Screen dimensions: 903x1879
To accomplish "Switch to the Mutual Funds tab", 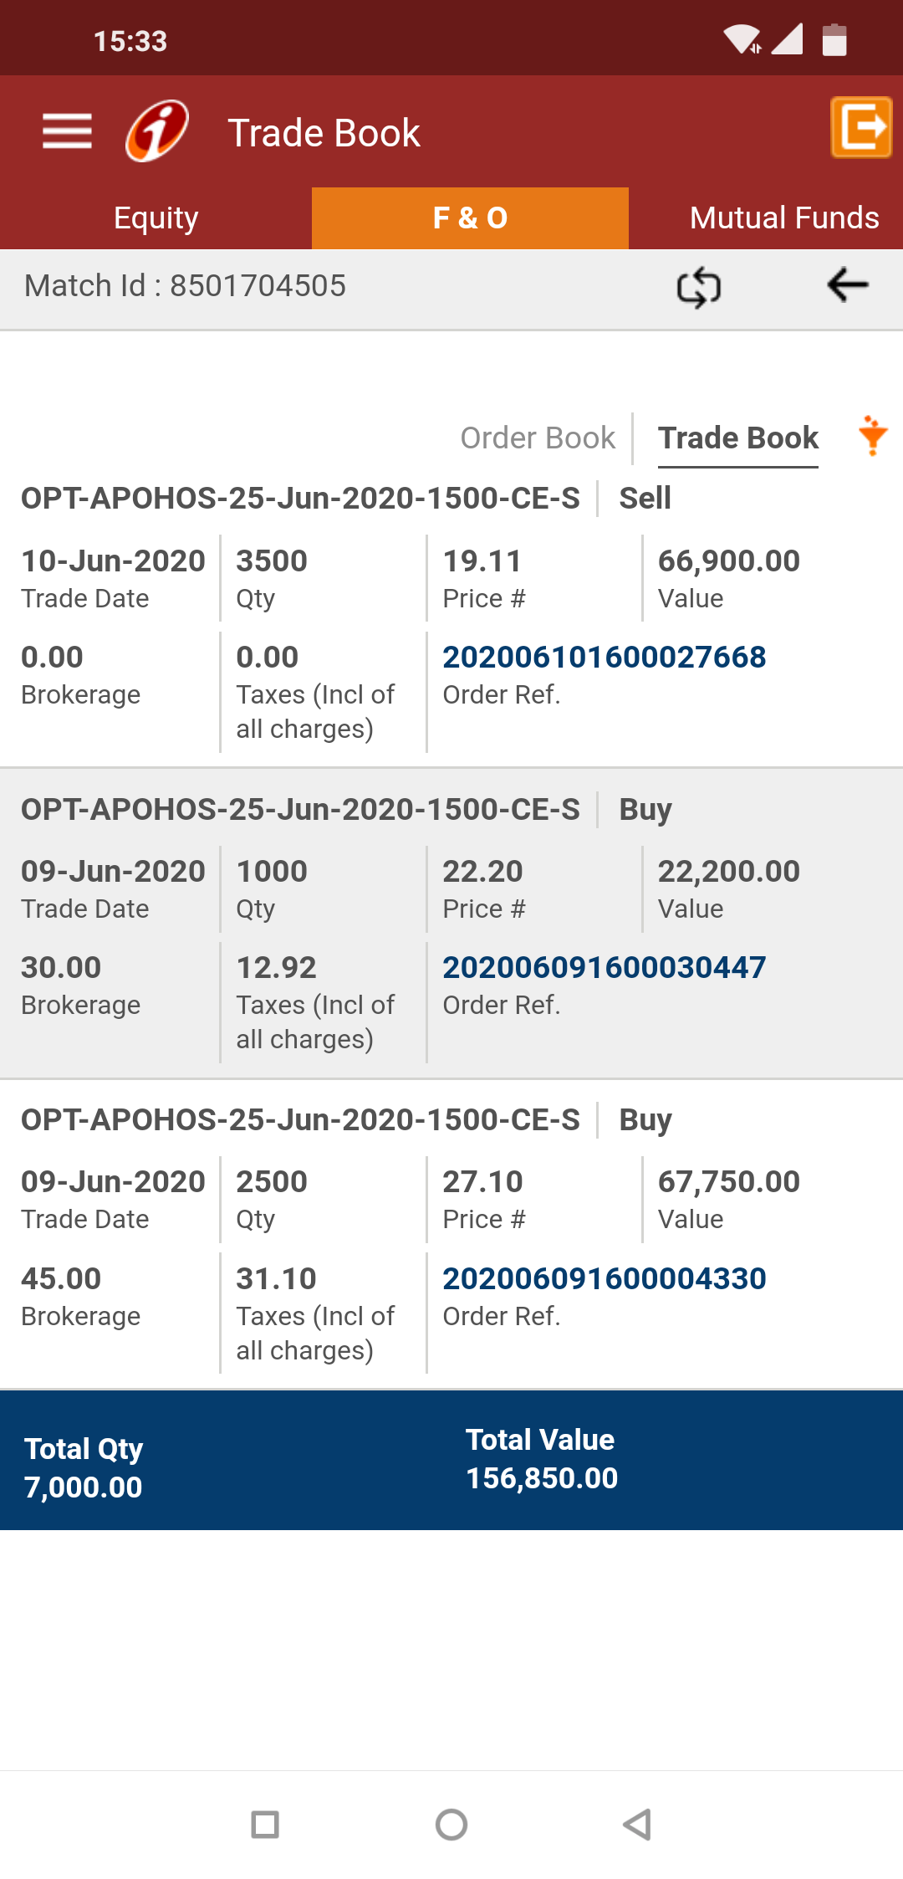I will (x=783, y=218).
